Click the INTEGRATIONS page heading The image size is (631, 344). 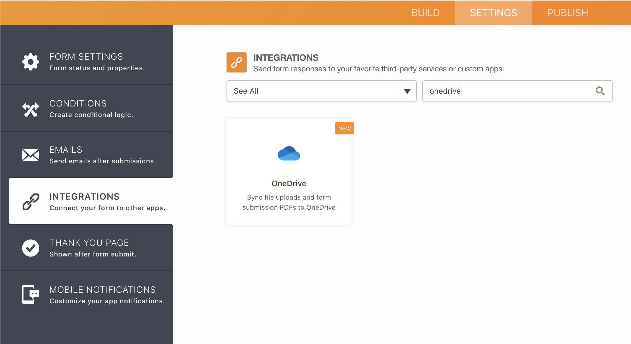286,57
